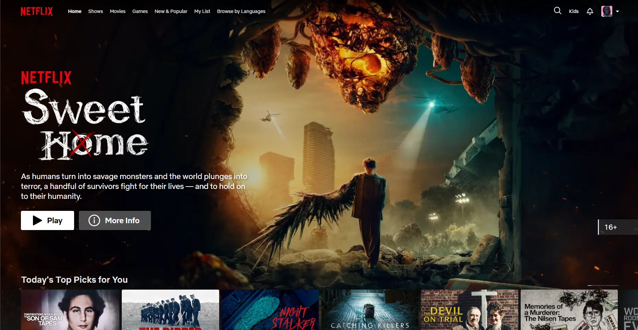Open Today's Top Picks for You heading
The image size is (638, 330).
coord(74,280)
